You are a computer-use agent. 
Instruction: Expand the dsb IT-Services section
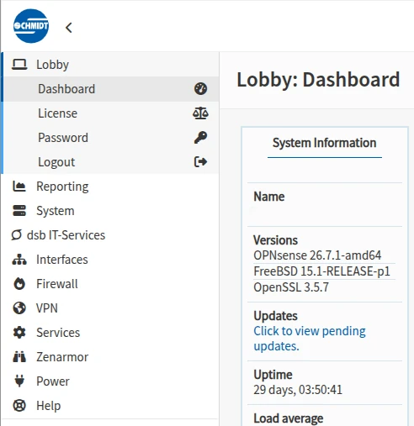coord(109,235)
